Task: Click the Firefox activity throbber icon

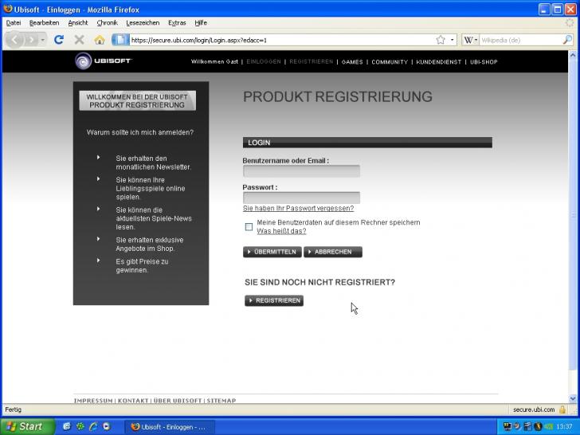Action: point(570,23)
